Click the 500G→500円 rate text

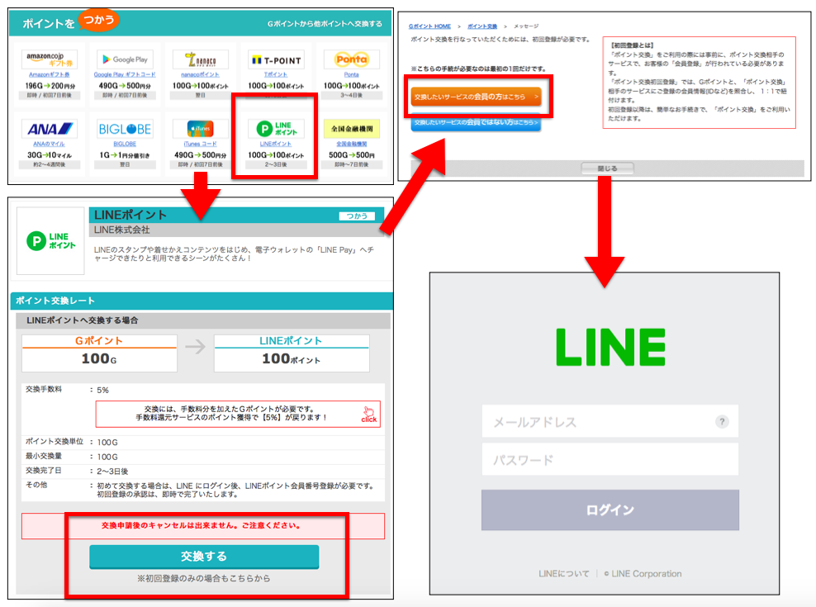coord(351,154)
